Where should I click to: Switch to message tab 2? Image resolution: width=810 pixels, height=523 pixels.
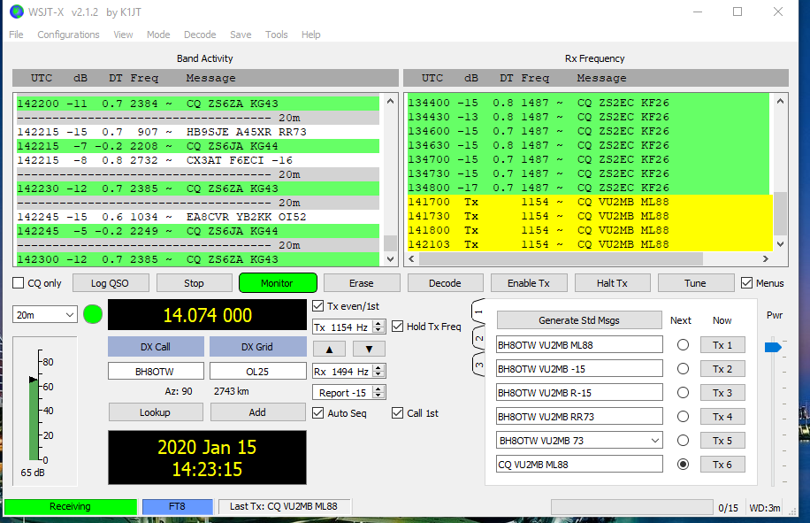478,338
